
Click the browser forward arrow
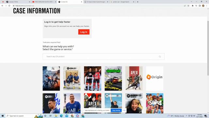coord(6,6)
